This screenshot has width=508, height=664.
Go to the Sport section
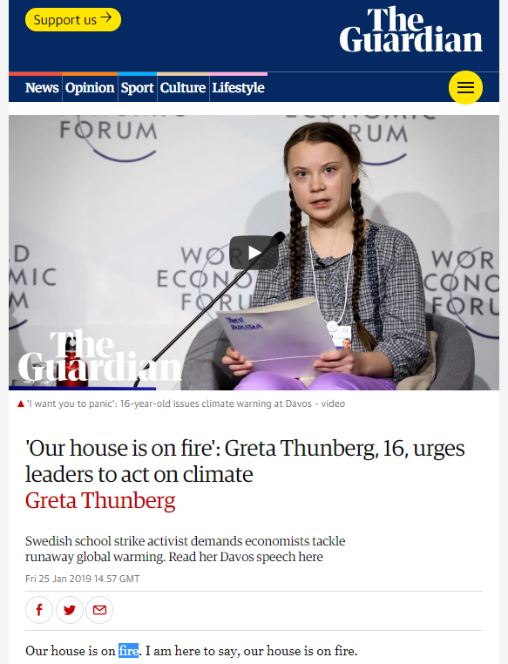137,88
